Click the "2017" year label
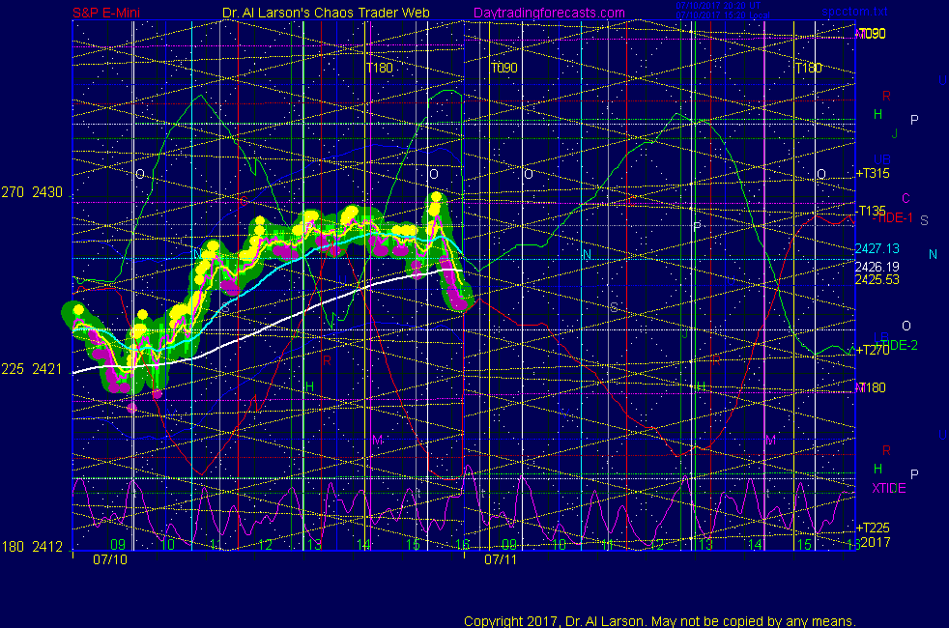This screenshot has width=949, height=628. (x=876, y=542)
